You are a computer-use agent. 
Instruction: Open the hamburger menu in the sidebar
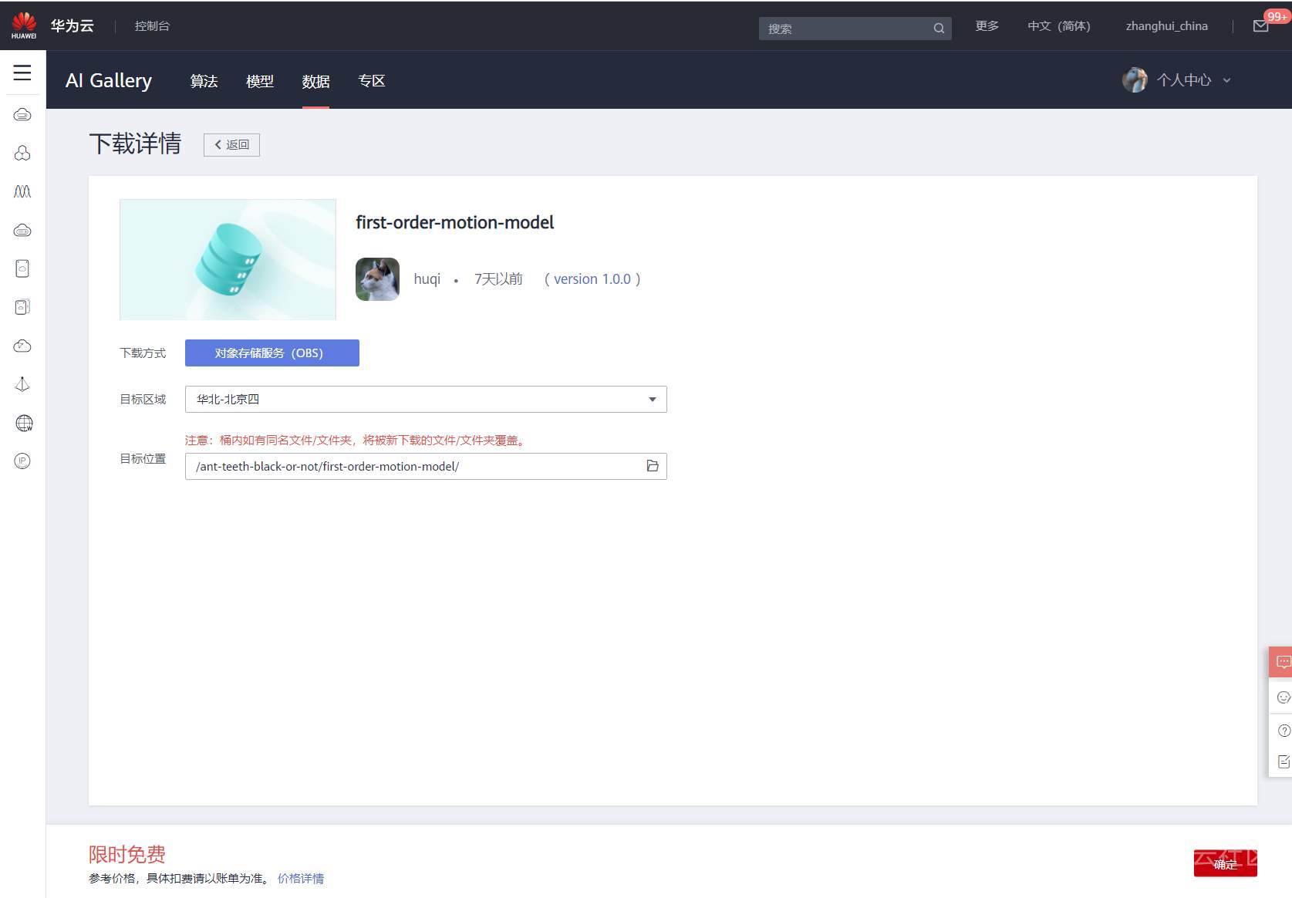[x=22, y=73]
